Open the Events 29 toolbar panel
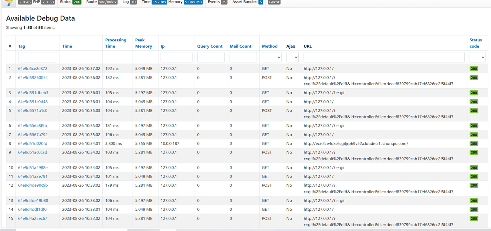491x231 pixels. pyautogui.click(x=217, y=2)
